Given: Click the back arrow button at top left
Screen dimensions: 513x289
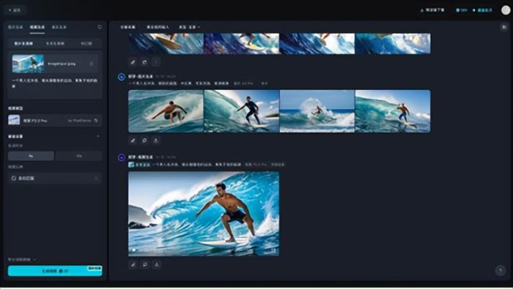Looking at the screenshot, I should coord(15,10).
